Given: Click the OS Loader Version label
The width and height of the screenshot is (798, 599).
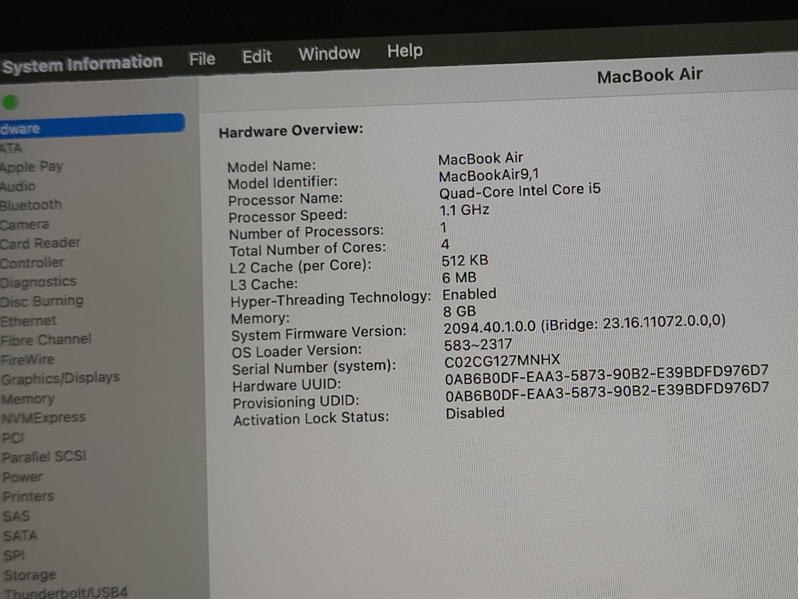Looking at the screenshot, I should pos(297,352).
